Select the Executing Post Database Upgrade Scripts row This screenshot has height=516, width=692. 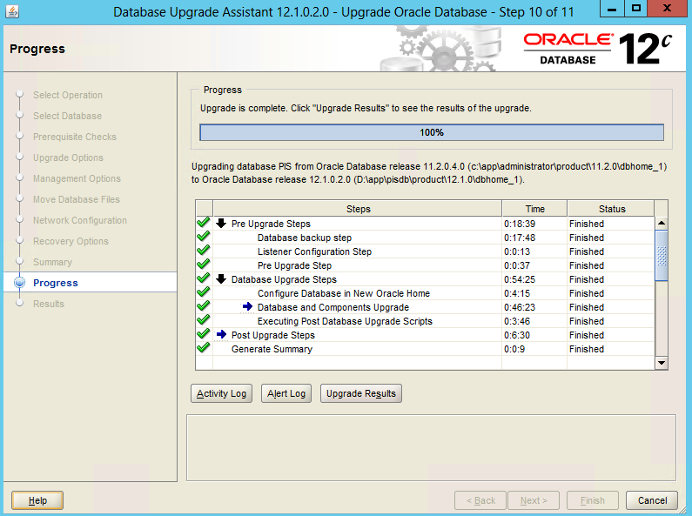click(x=345, y=321)
